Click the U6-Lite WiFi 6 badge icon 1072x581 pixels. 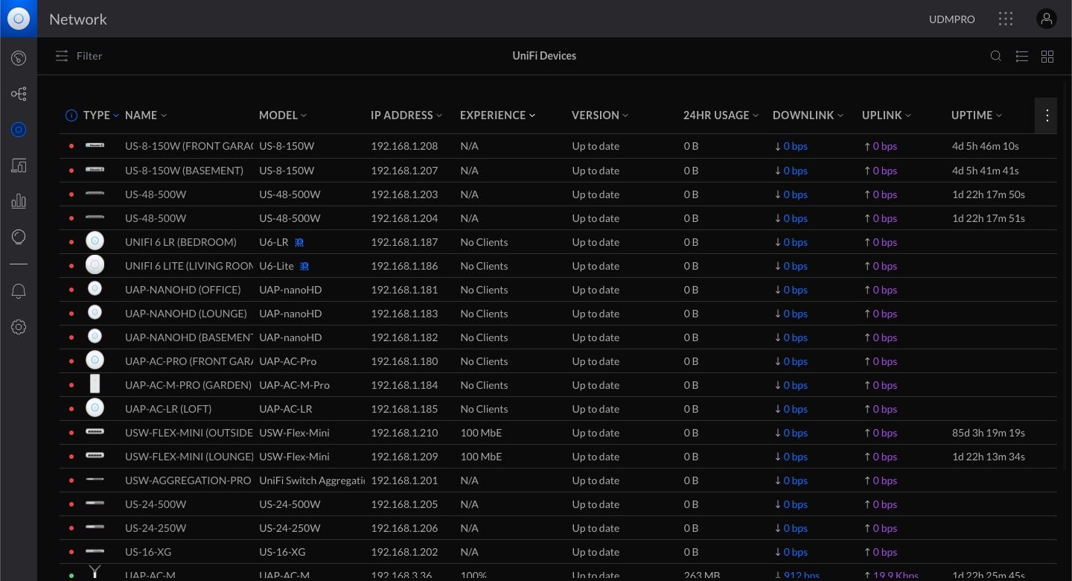[x=304, y=266]
